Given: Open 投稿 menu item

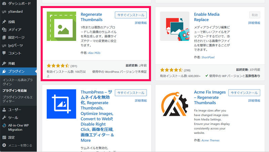Looking at the screenshot, I should click(x=18, y=22).
